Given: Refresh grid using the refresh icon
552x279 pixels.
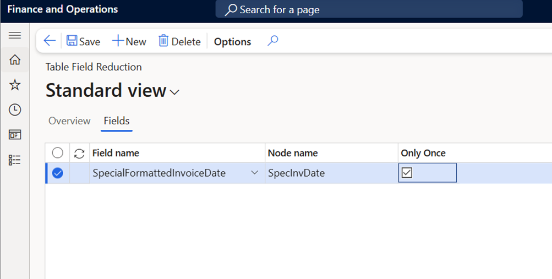Looking at the screenshot, I should click(79, 154).
